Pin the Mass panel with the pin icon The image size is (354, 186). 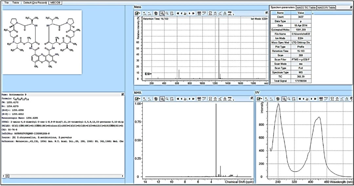(266, 13)
